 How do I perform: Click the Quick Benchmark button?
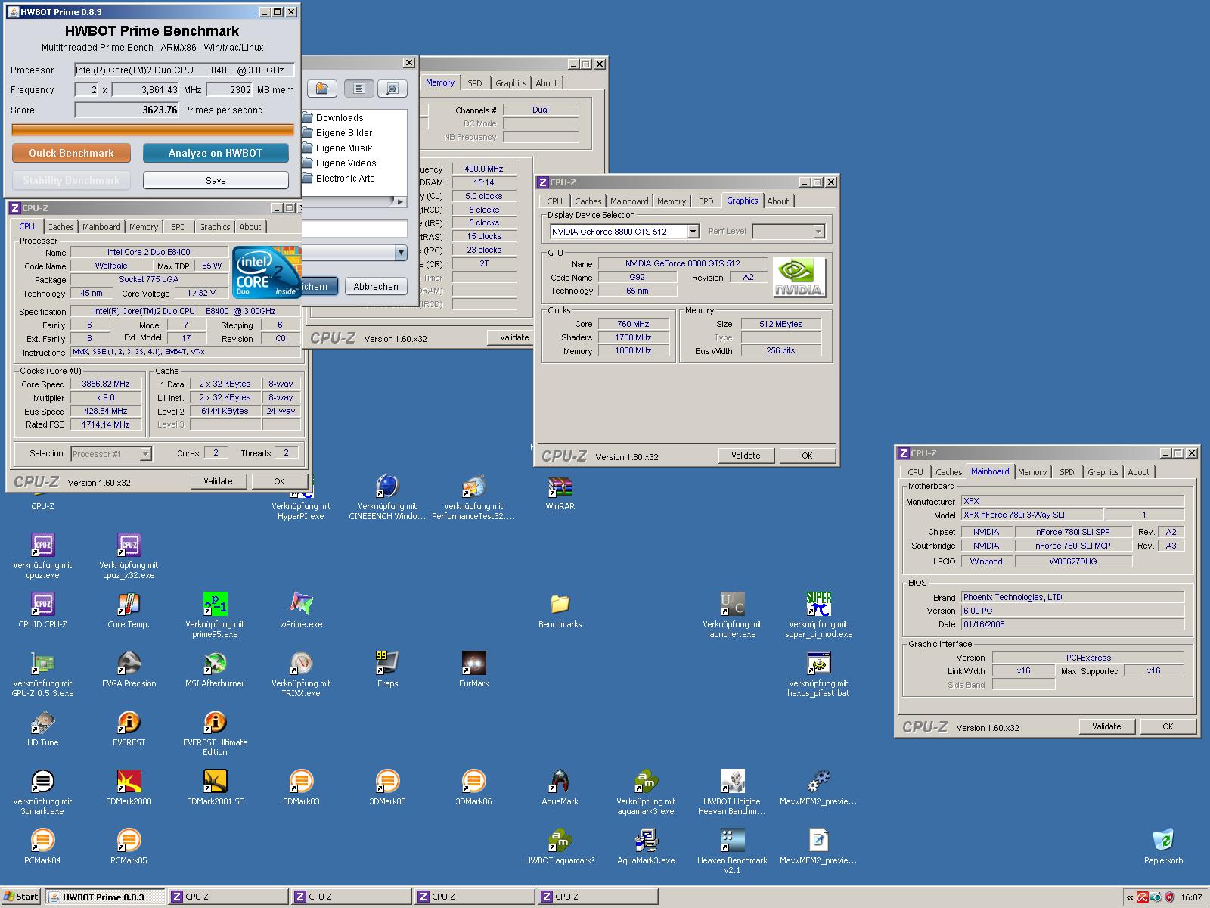pyautogui.click(x=71, y=153)
